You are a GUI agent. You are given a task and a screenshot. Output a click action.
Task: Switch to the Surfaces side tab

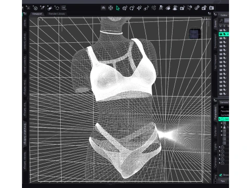click(215, 131)
